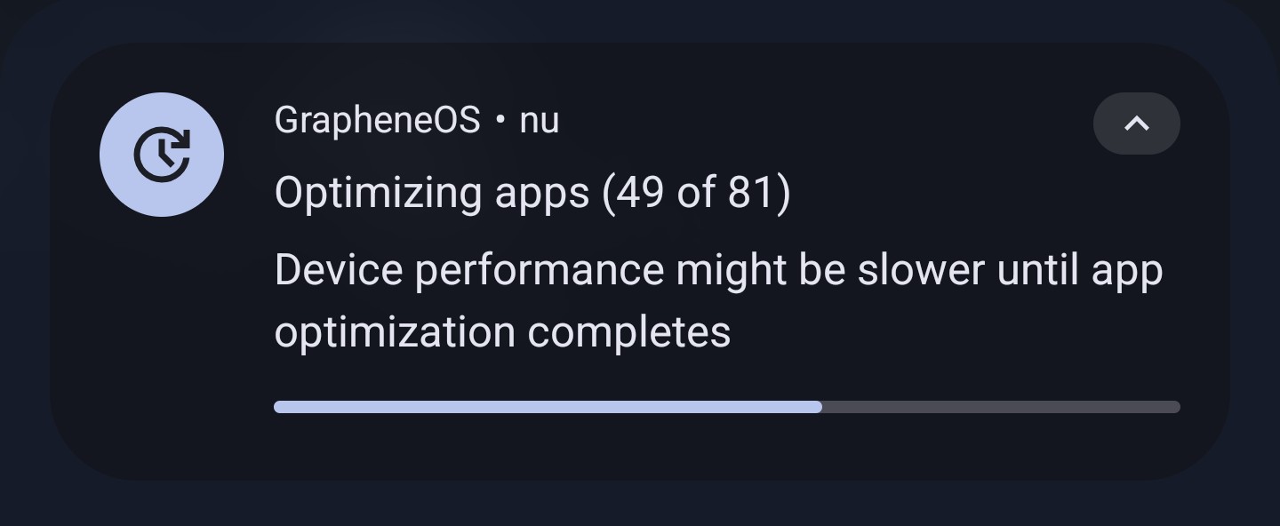Image resolution: width=1280 pixels, height=526 pixels.
Task: Tap the GrapheneOS app name label
Action: point(377,120)
